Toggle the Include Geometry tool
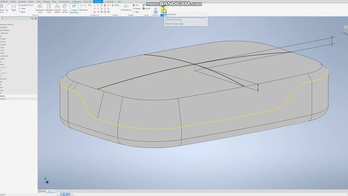348x196 pixels. pos(74,9)
